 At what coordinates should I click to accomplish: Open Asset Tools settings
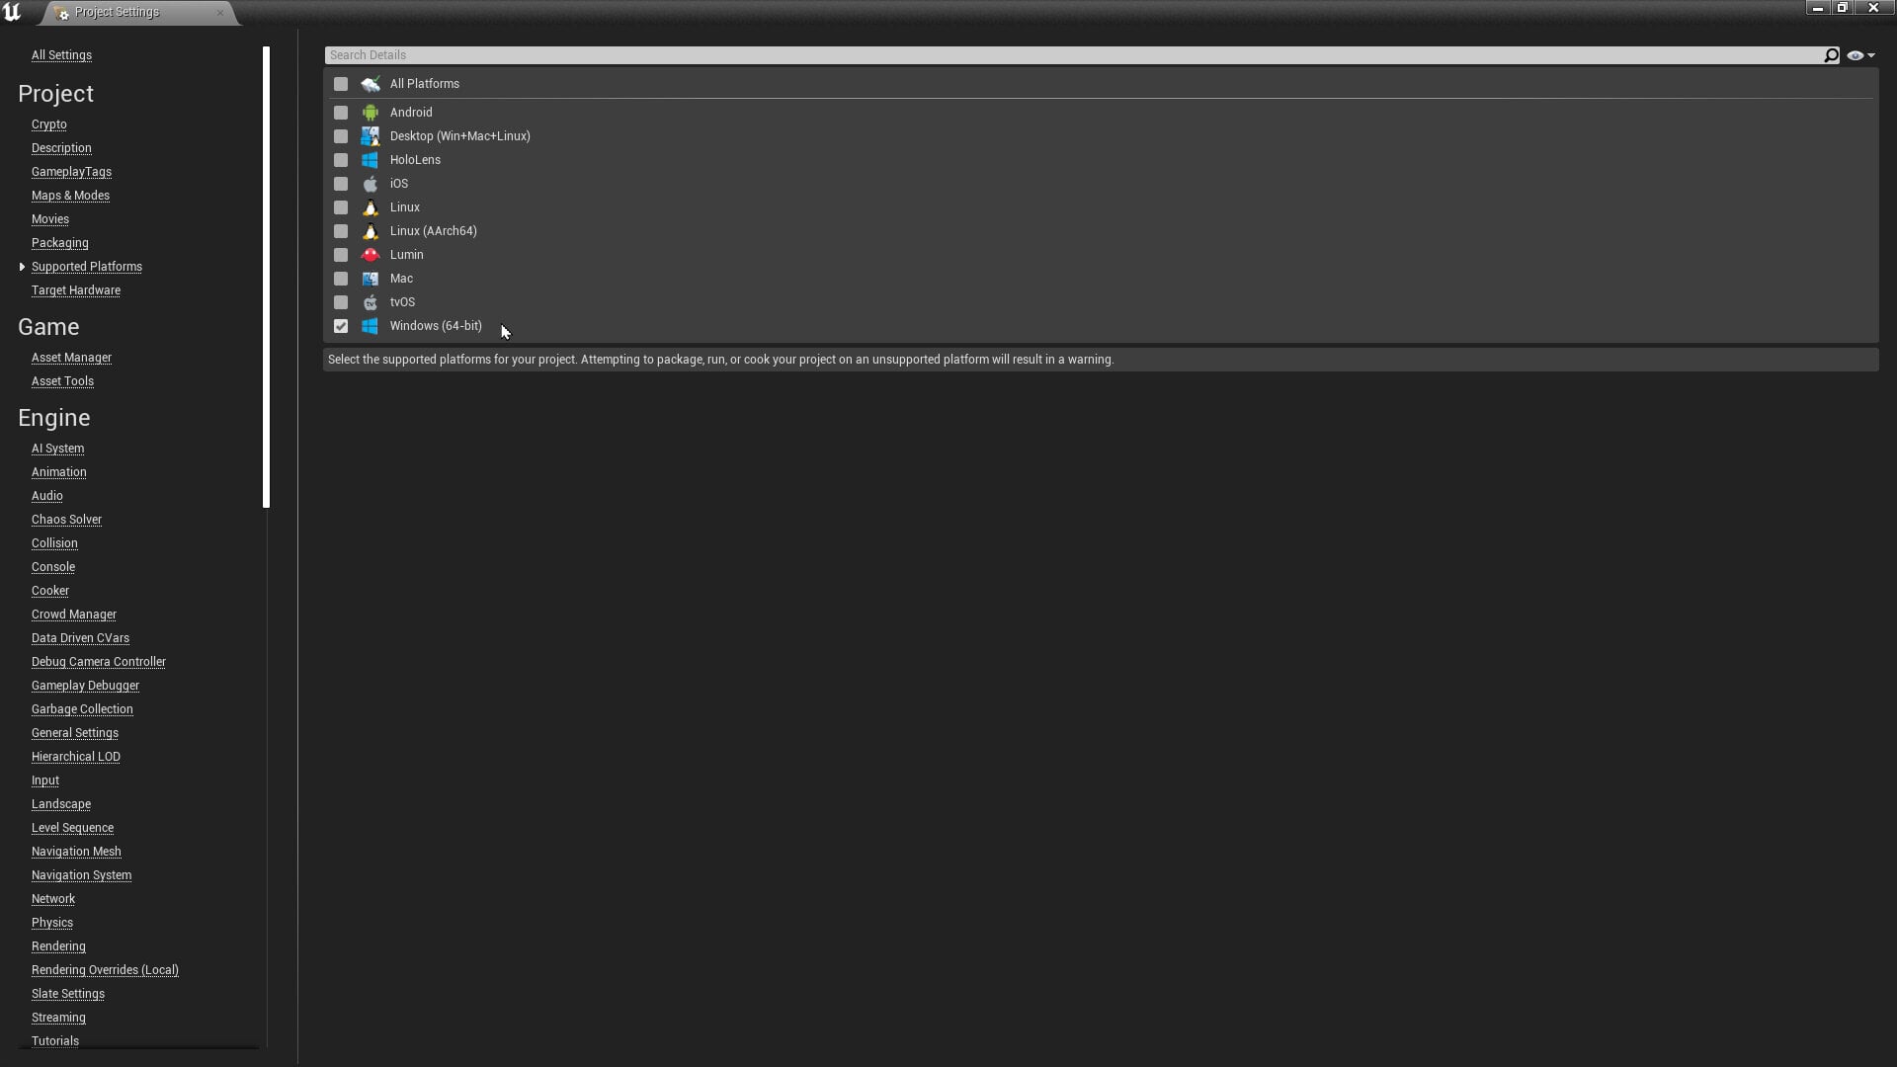(x=62, y=381)
